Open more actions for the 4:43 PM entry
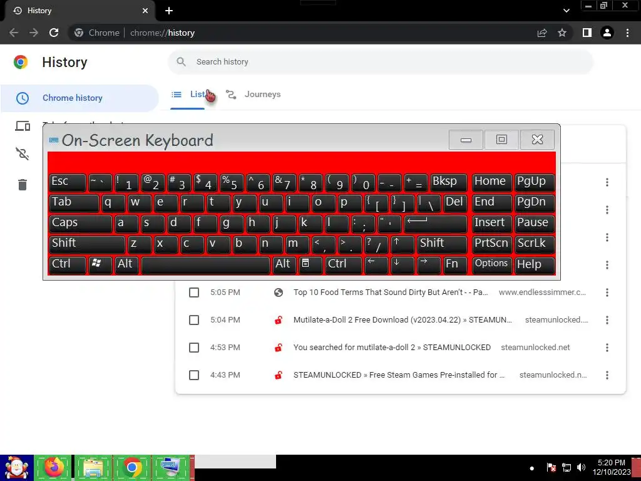The image size is (641, 481). pos(607,375)
